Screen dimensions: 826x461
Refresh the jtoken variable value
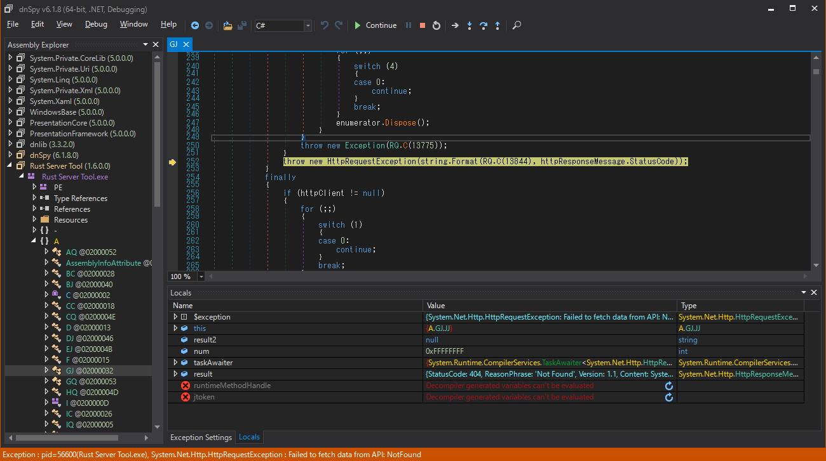click(x=669, y=397)
